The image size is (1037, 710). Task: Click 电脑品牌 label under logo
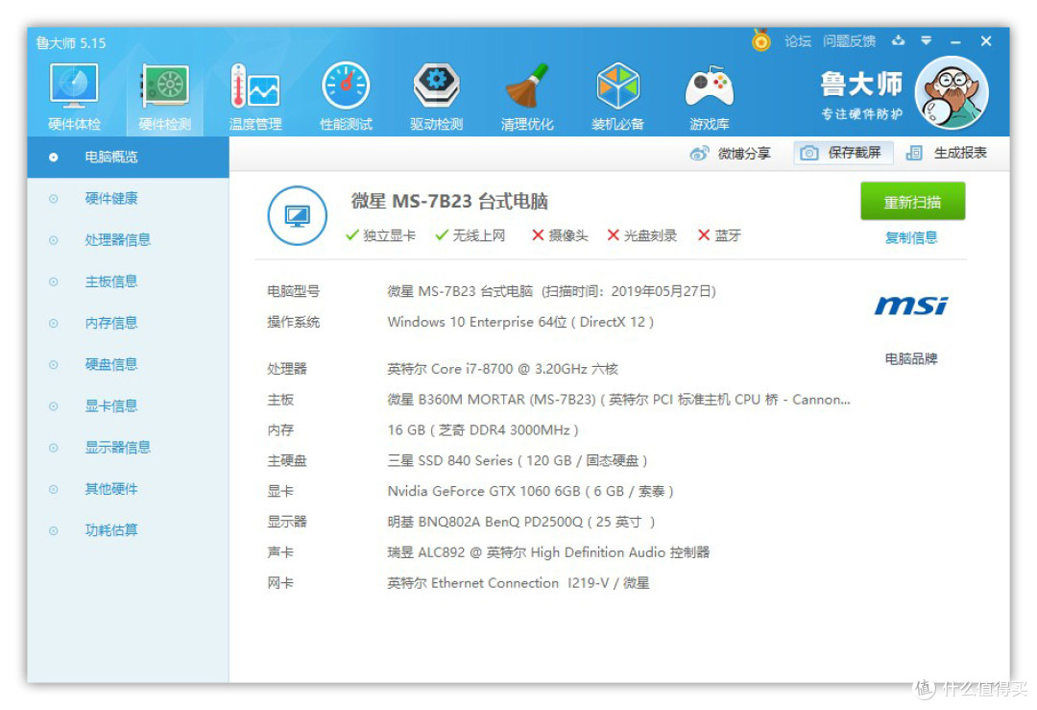pos(911,358)
